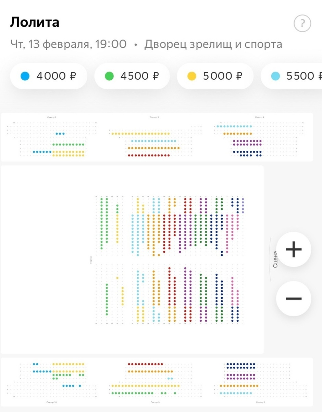
Task: Click the Лолита event title
Action: tap(35, 22)
